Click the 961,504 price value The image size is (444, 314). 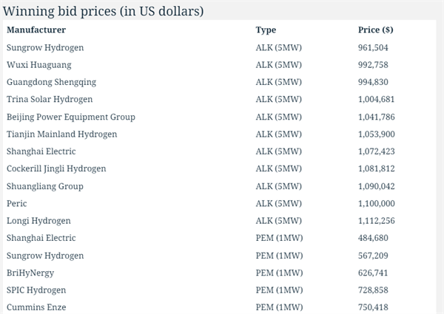pos(373,48)
